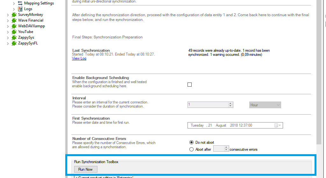Select the WebDAVXampp connection icon
The width and height of the screenshot is (326, 178).
pyautogui.click(x=14, y=26)
